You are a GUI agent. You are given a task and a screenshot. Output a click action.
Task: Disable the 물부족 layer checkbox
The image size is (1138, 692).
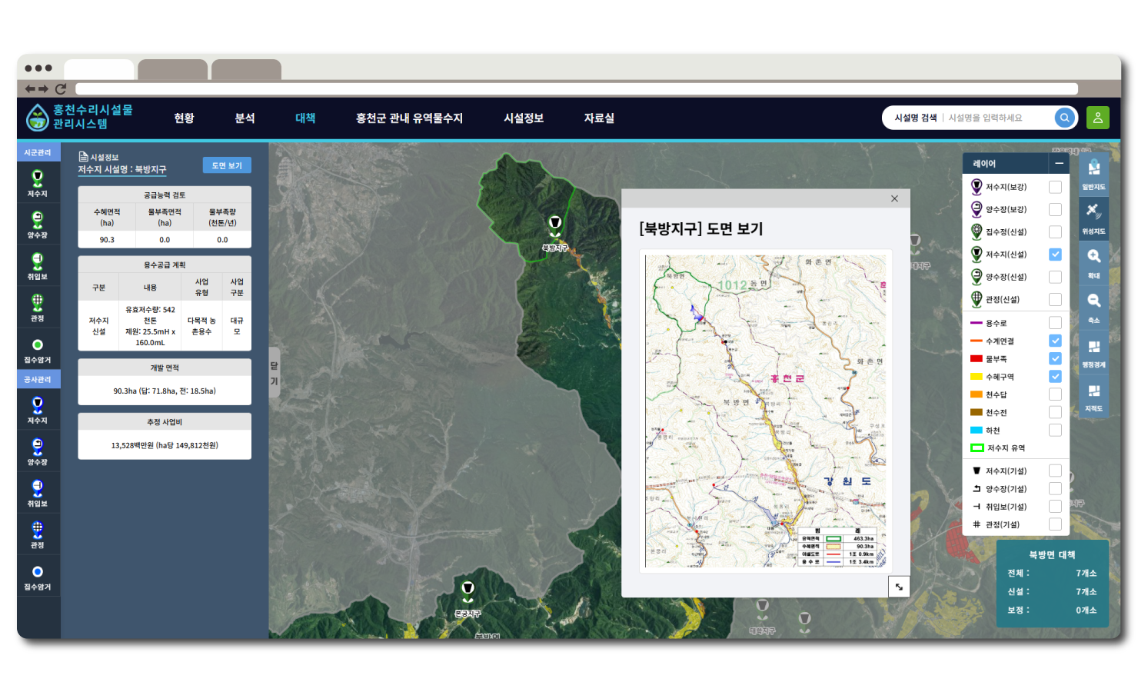(x=1055, y=359)
